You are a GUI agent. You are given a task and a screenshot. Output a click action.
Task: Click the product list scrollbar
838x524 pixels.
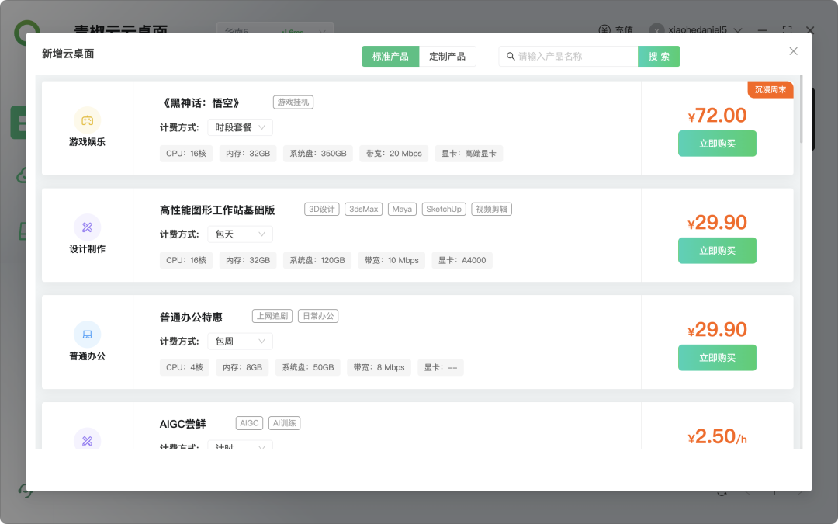801,109
